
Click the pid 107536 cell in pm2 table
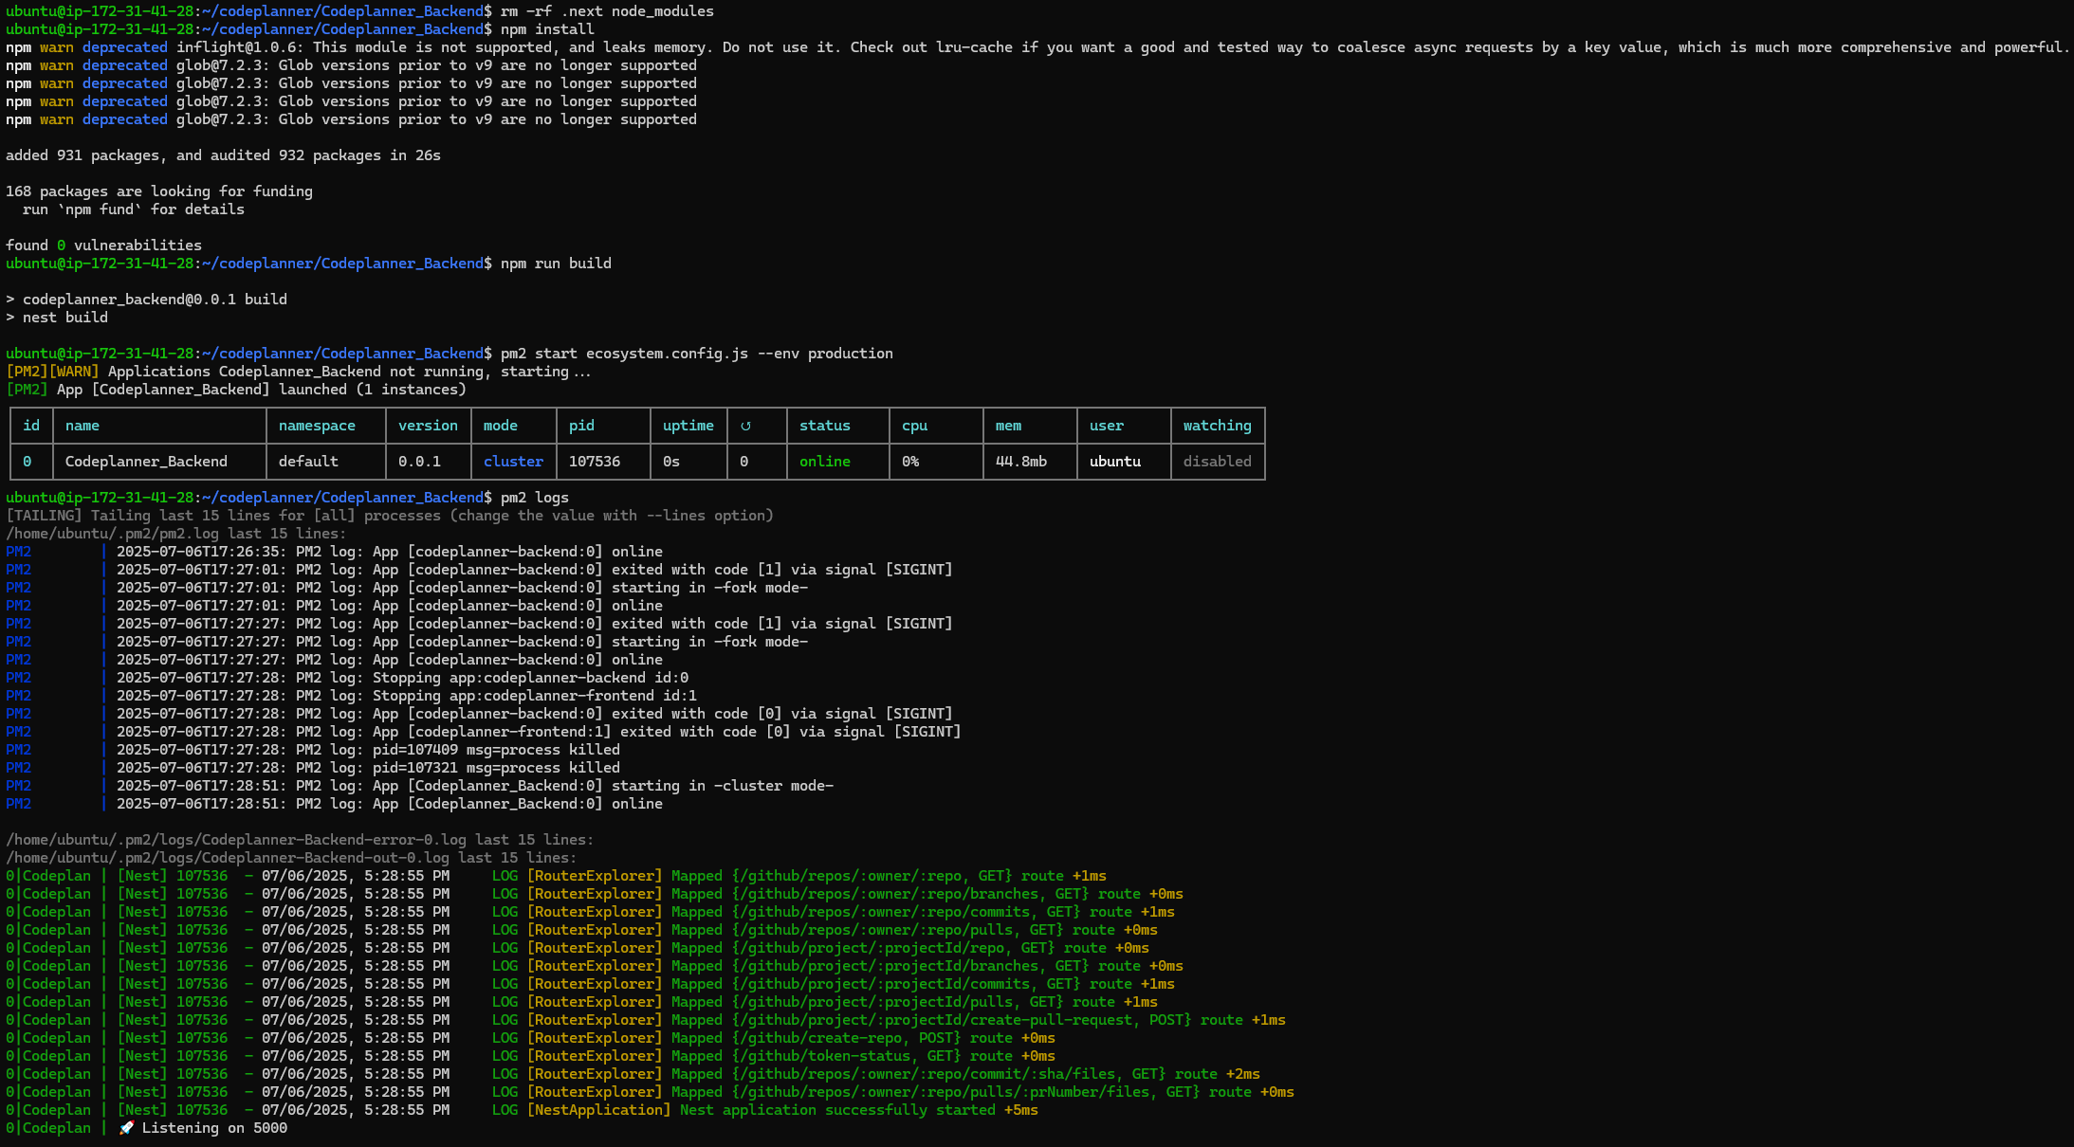click(595, 462)
